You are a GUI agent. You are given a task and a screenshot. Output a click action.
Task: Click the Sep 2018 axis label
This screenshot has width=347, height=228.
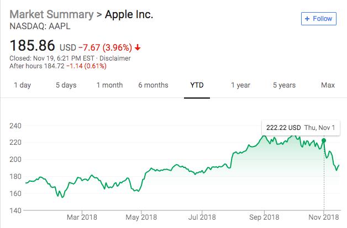(x=264, y=217)
